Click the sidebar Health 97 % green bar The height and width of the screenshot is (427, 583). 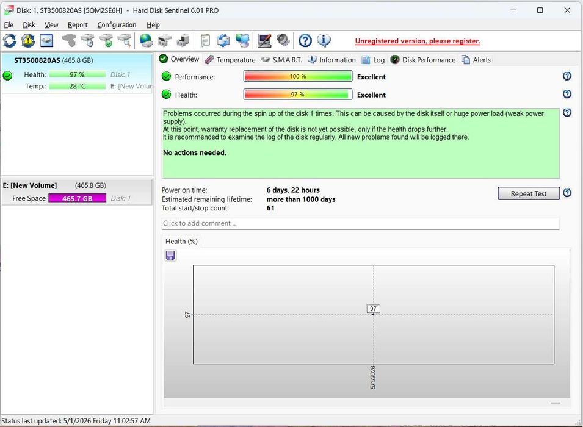point(78,74)
